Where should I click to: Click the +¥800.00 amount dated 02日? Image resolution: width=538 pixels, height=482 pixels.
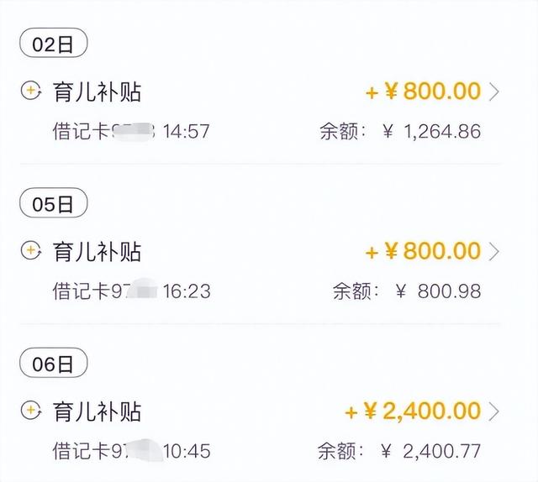[x=423, y=92]
